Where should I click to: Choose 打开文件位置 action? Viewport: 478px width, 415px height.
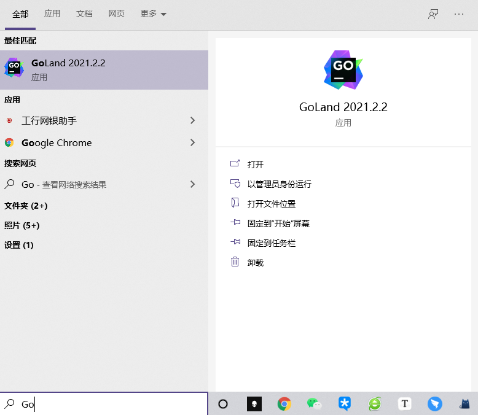click(272, 204)
